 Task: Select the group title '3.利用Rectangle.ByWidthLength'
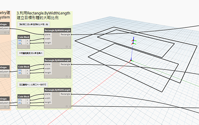(x=43, y=13)
